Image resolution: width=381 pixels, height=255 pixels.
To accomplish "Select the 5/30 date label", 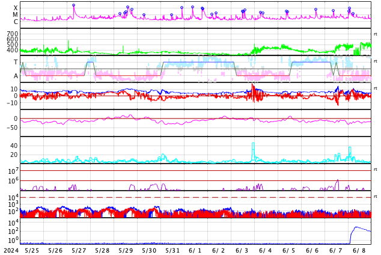I will 149,251.
